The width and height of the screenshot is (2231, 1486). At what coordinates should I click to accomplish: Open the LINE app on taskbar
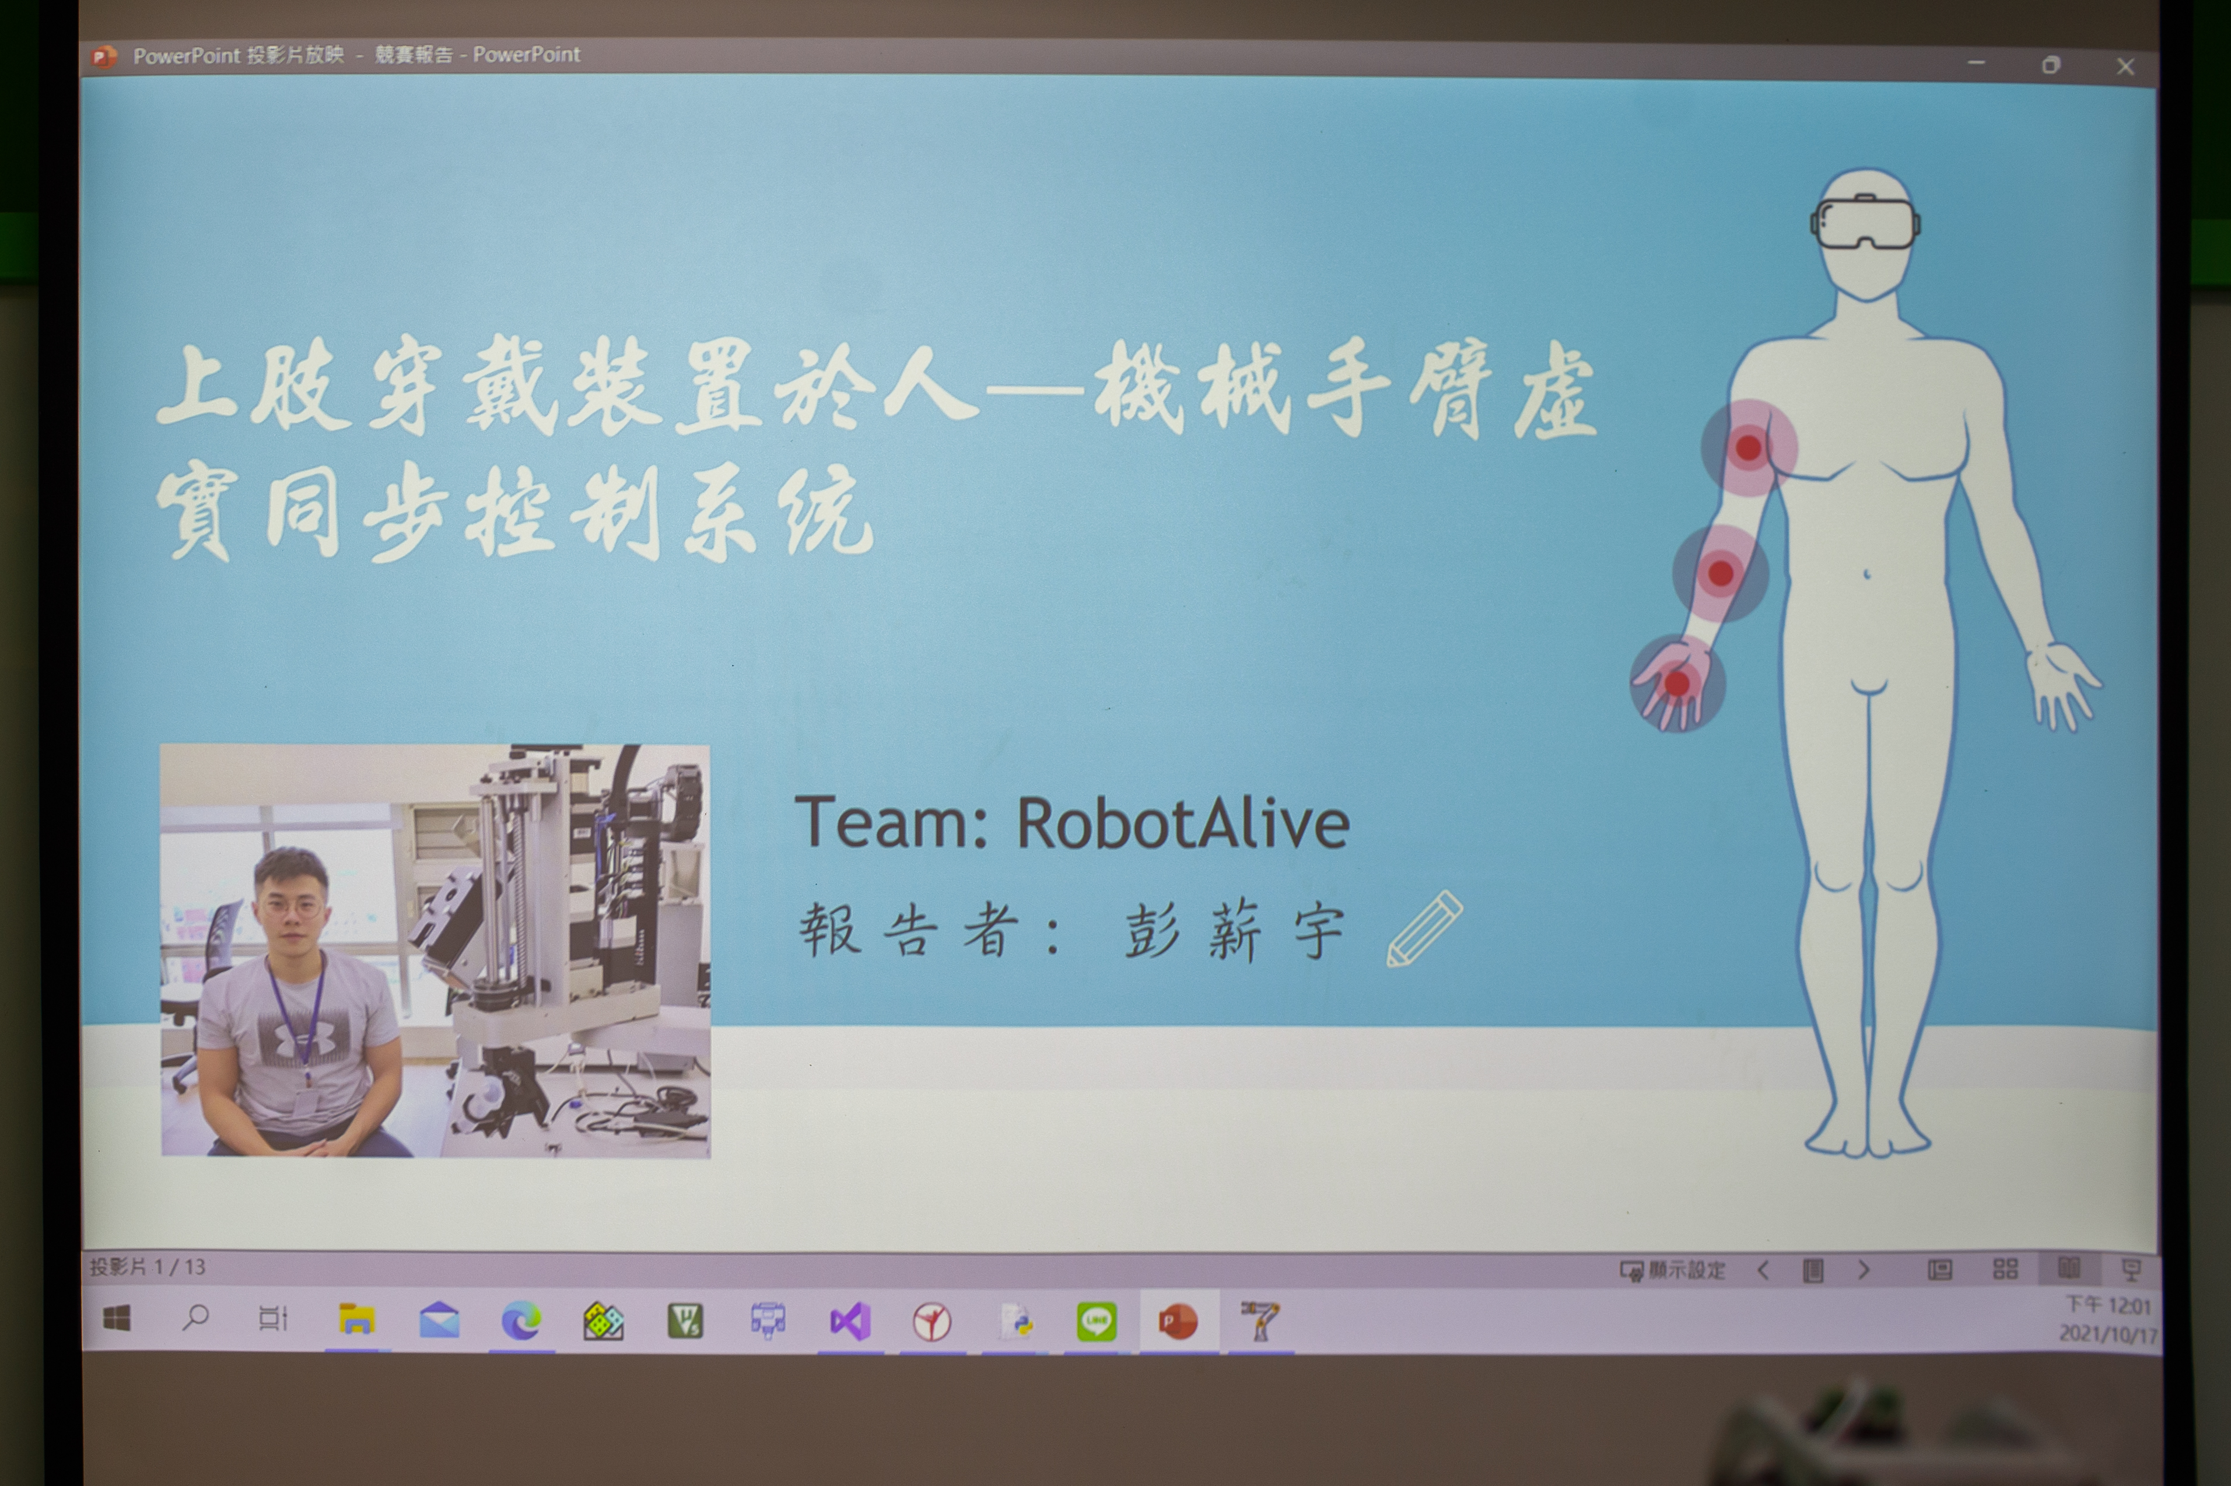click(1097, 1321)
